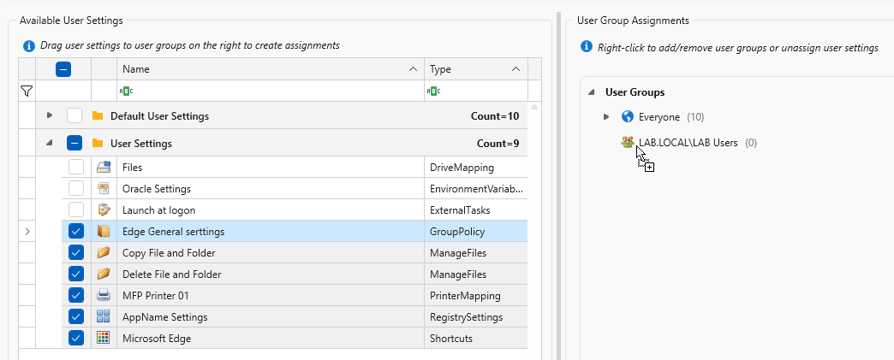Click the filter funnel icon
The width and height of the screenshot is (894, 360).
27,91
